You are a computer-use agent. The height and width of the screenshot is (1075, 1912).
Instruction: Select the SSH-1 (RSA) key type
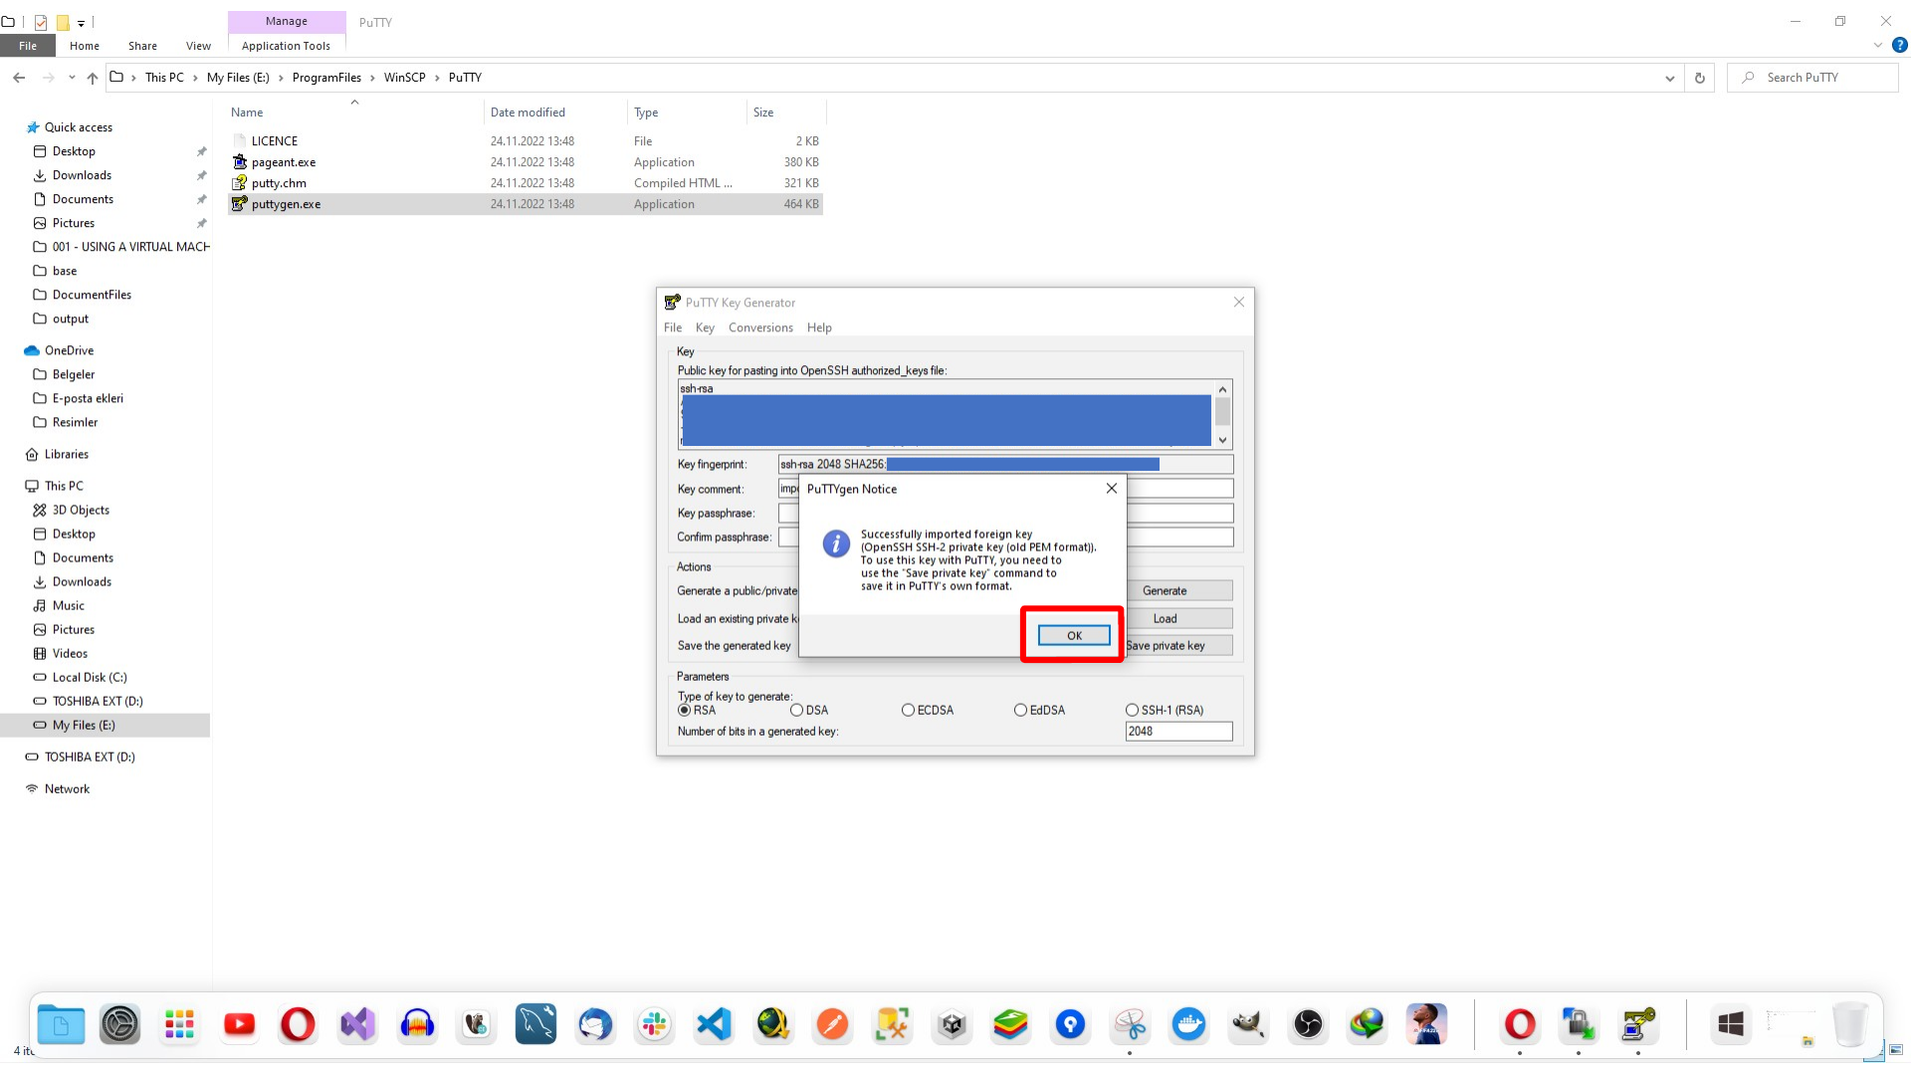pos(1132,711)
